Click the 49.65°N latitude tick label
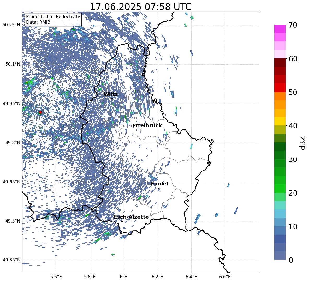309x282 pixels. coord(11,182)
